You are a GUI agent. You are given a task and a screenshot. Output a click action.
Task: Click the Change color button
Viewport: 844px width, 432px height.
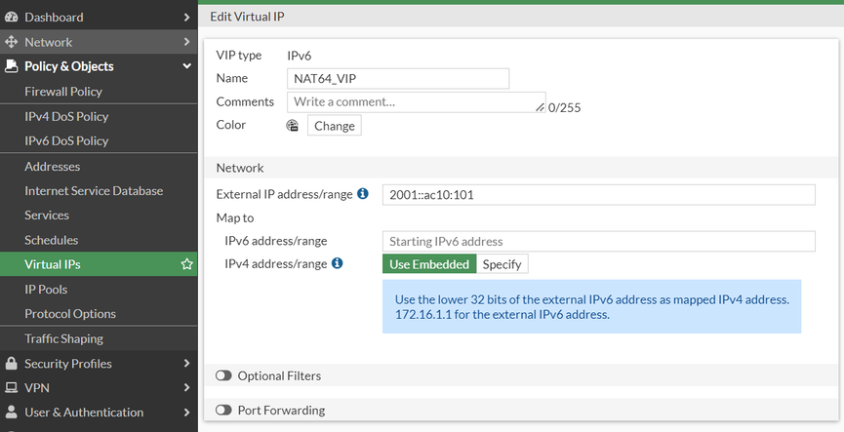tap(335, 126)
